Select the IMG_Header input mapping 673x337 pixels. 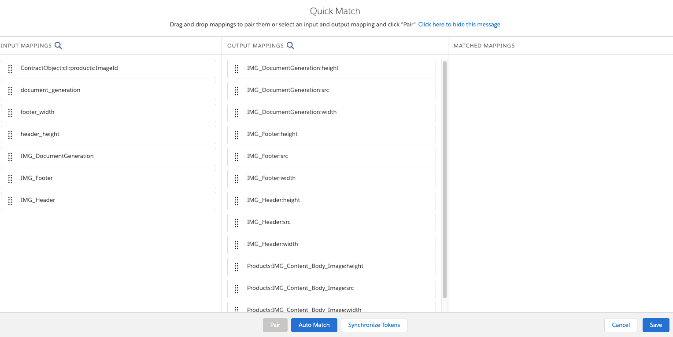tap(108, 201)
